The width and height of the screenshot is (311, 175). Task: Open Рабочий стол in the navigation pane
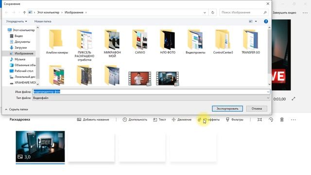pos(24,71)
